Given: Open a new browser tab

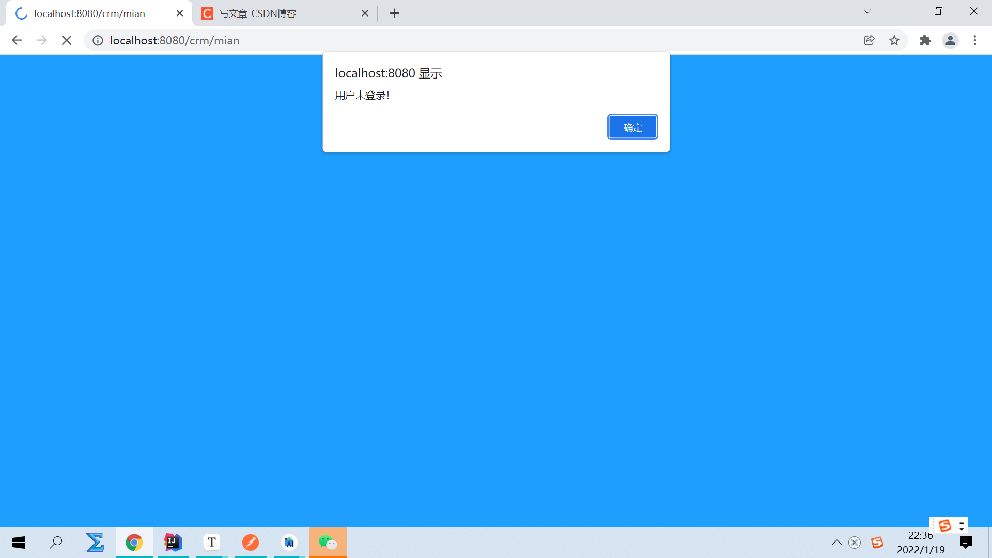Looking at the screenshot, I should click(394, 13).
